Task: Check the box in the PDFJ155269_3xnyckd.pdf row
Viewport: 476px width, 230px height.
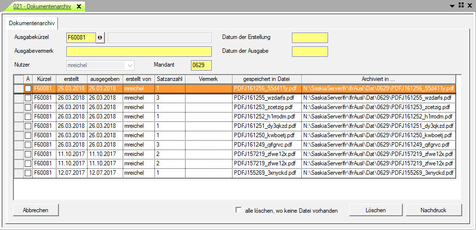Action: coord(28,173)
